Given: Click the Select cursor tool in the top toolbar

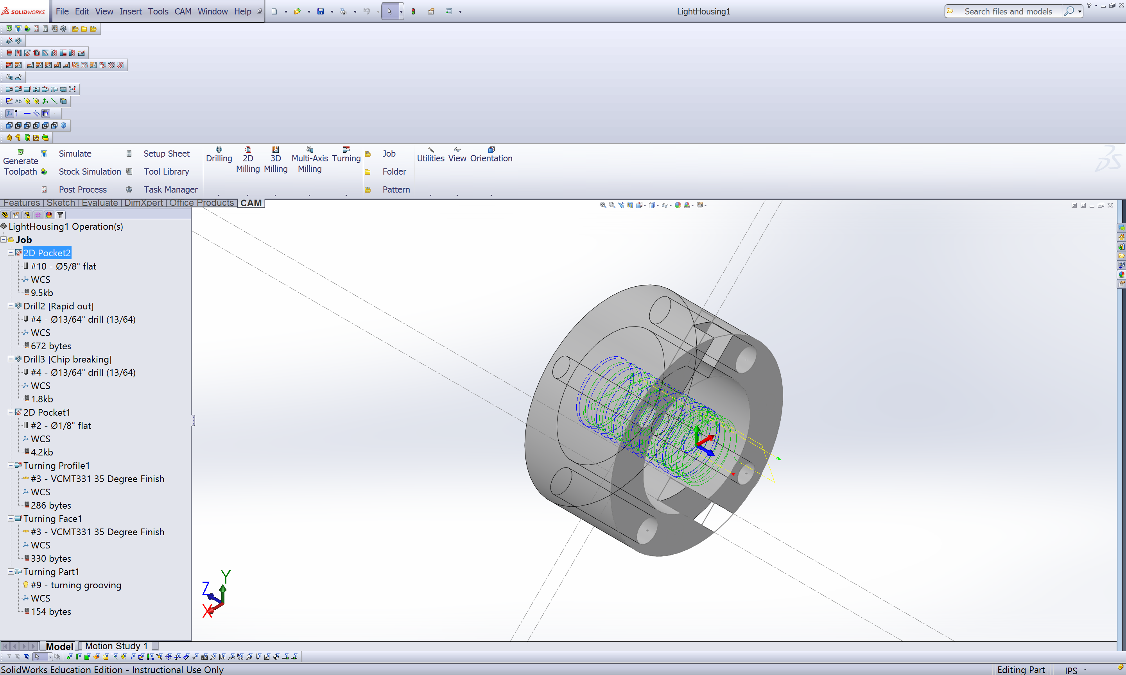Looking at the screenshot, I should tap(389, 11).
